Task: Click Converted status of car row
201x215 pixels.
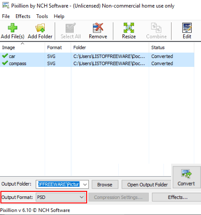Action: click(x=162, y=56)
